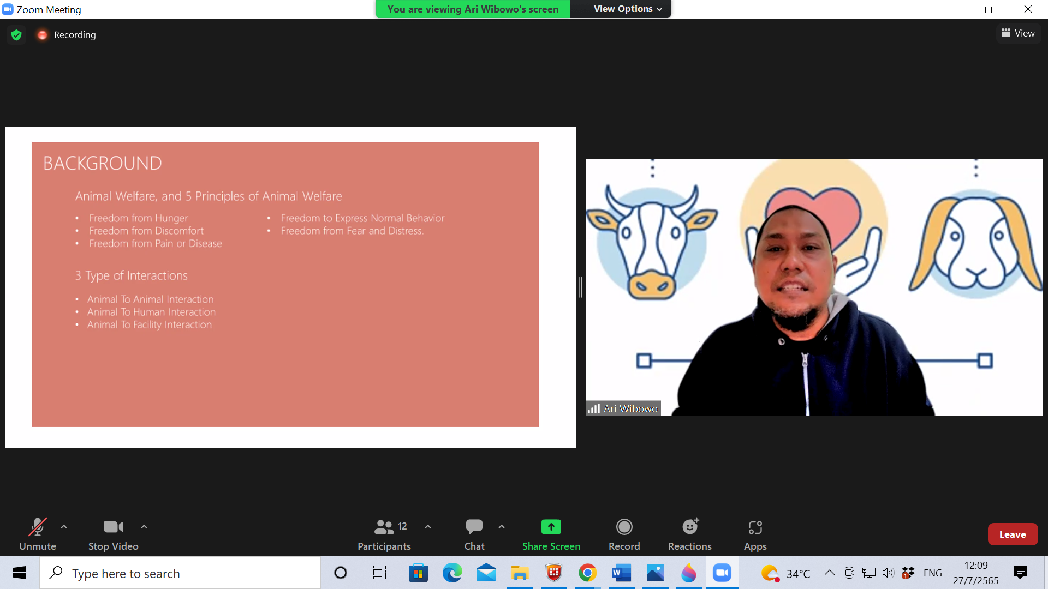This screenshot has width=1048, height=589.
Task: Open the View layout menu
Action: point(1018,33)
